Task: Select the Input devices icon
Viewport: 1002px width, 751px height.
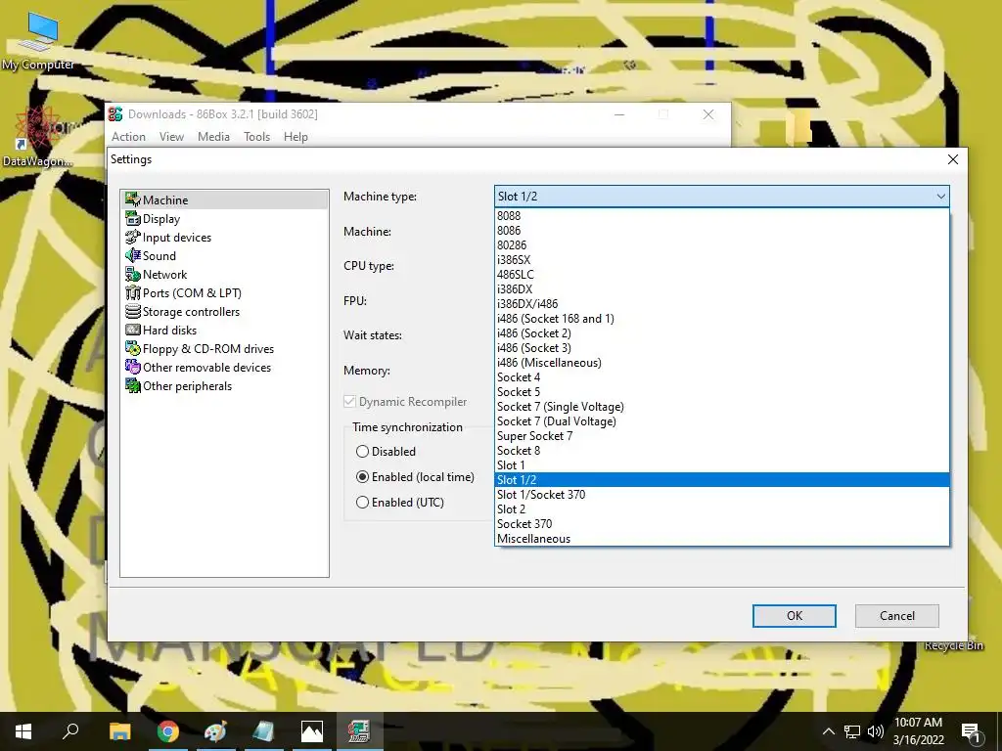Action: coord(132,237)
